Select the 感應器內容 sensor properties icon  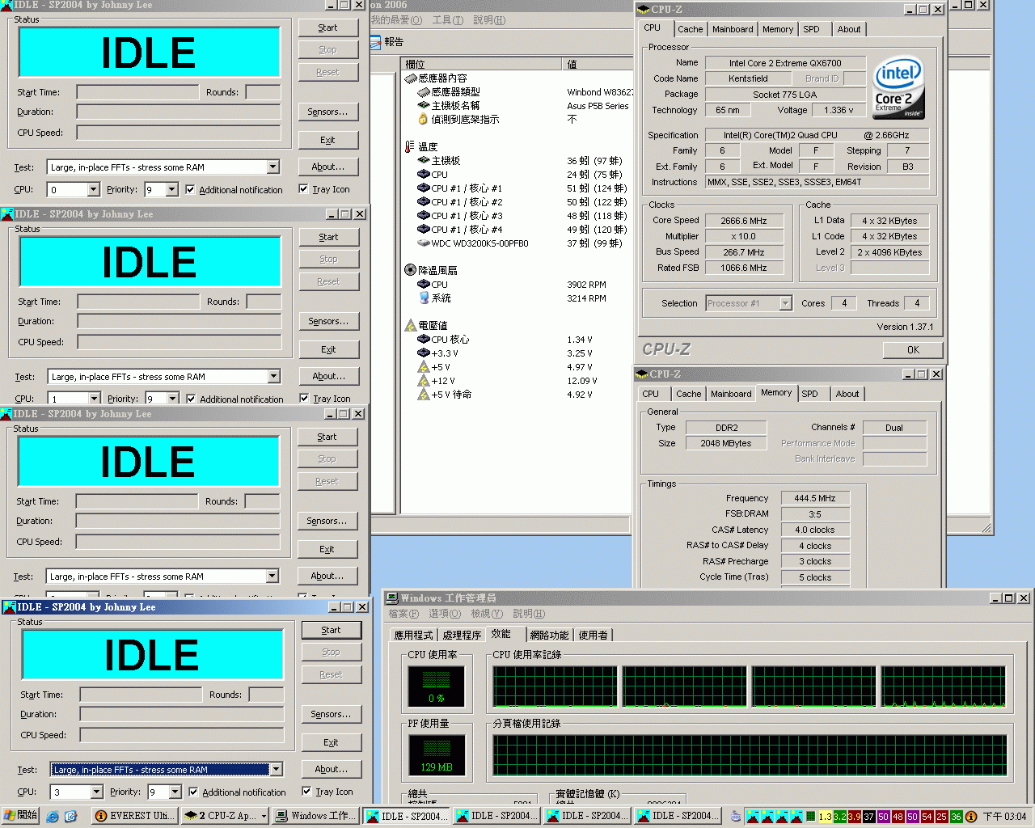[411, 78]
